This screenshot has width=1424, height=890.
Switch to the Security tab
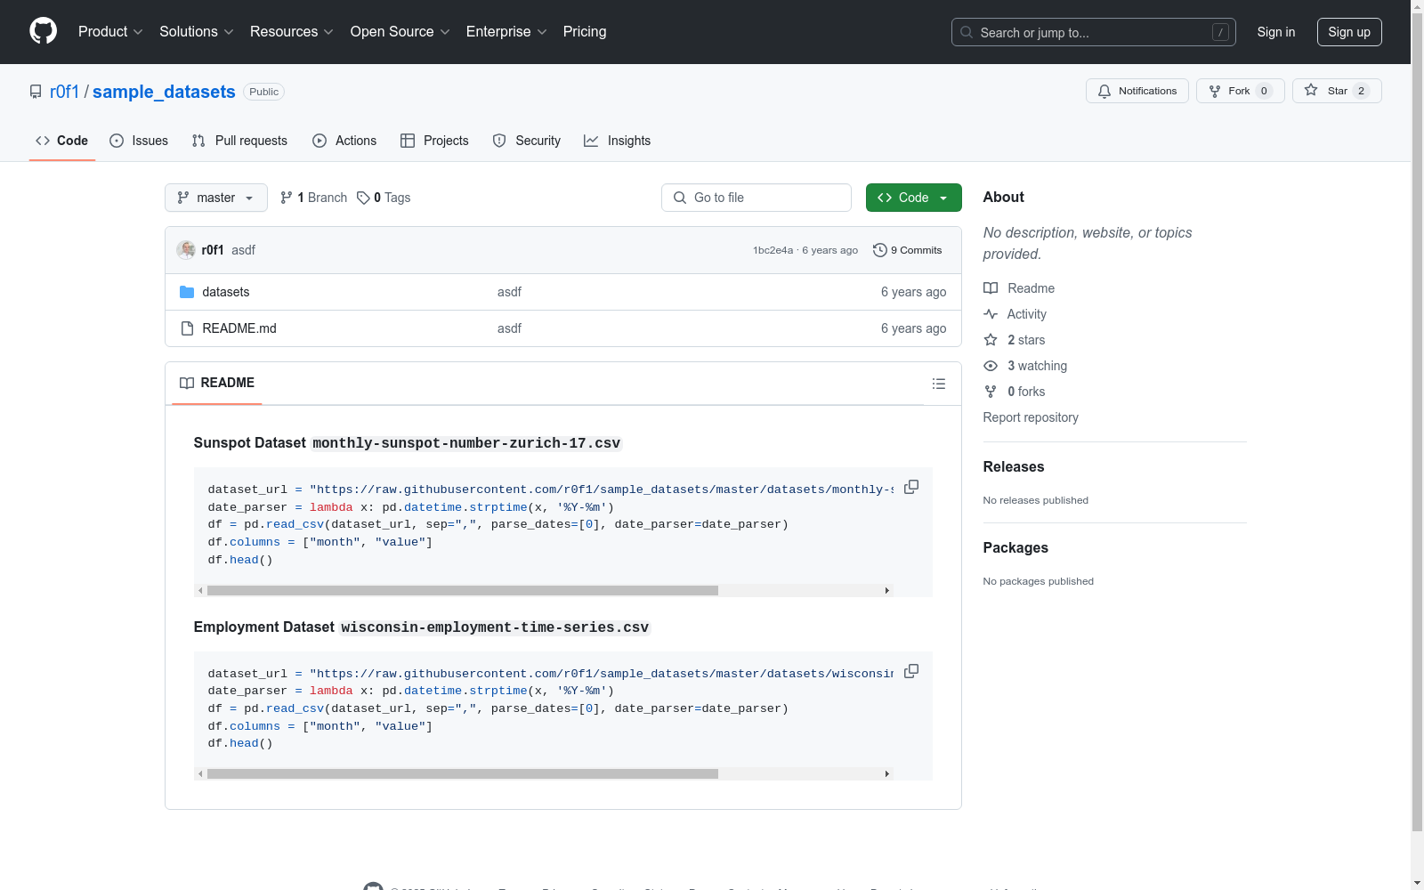click(x=527, y=141)
